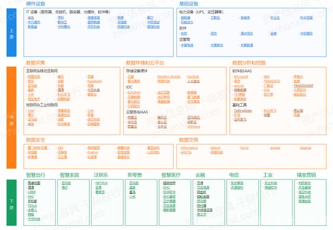Click the Facebook link under 互联网&移动互联网
The height and width of the screenshot is (230, 333).
(95, 81)
